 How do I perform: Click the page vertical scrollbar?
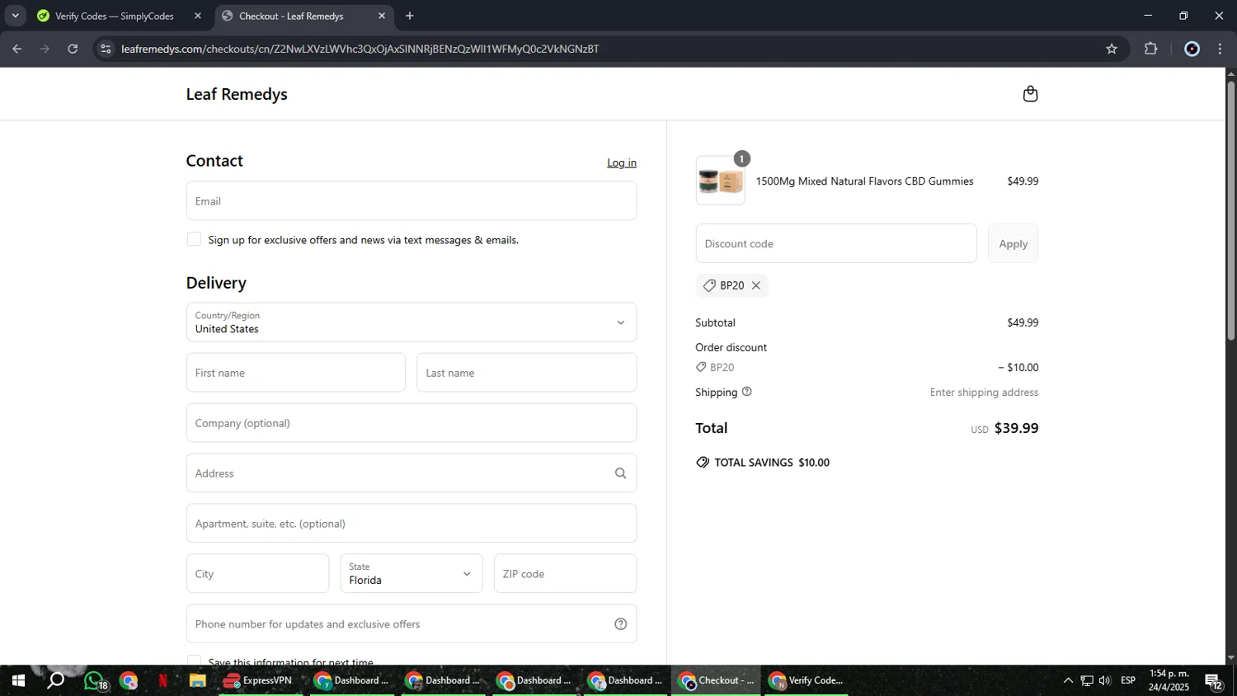pyautogui.click(x=1230, y=210)
